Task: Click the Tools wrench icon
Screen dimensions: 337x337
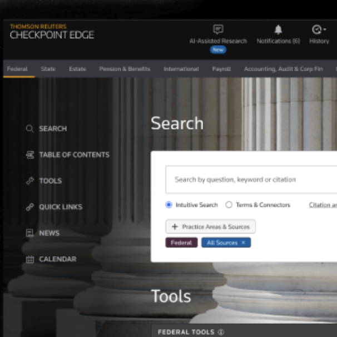Action: 30,181
